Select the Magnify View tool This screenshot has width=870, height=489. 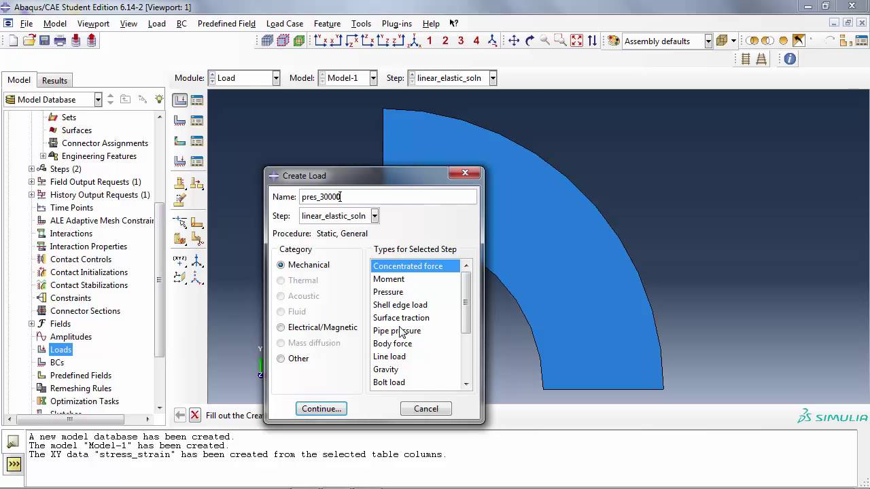[x=545, y=41]
